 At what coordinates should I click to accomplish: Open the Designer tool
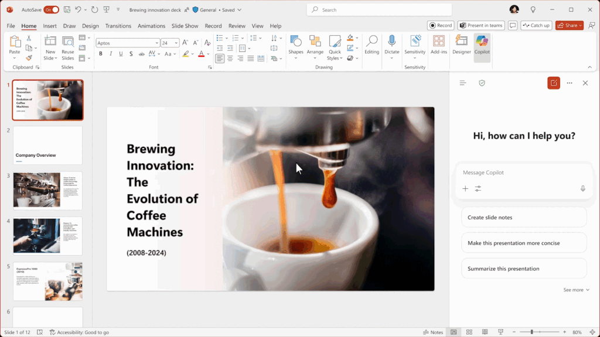coord(461,44)
